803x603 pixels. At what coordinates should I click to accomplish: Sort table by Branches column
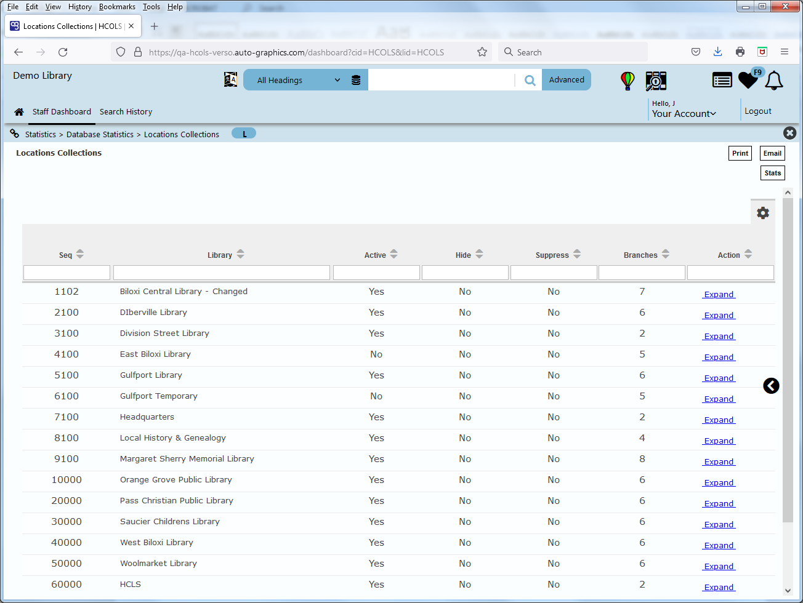pyautogui.click(x=666, y=254)
